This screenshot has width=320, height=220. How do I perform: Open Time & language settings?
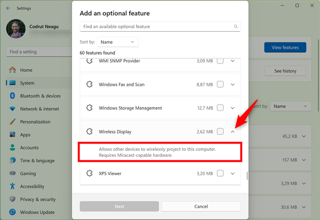coord(39,160)
